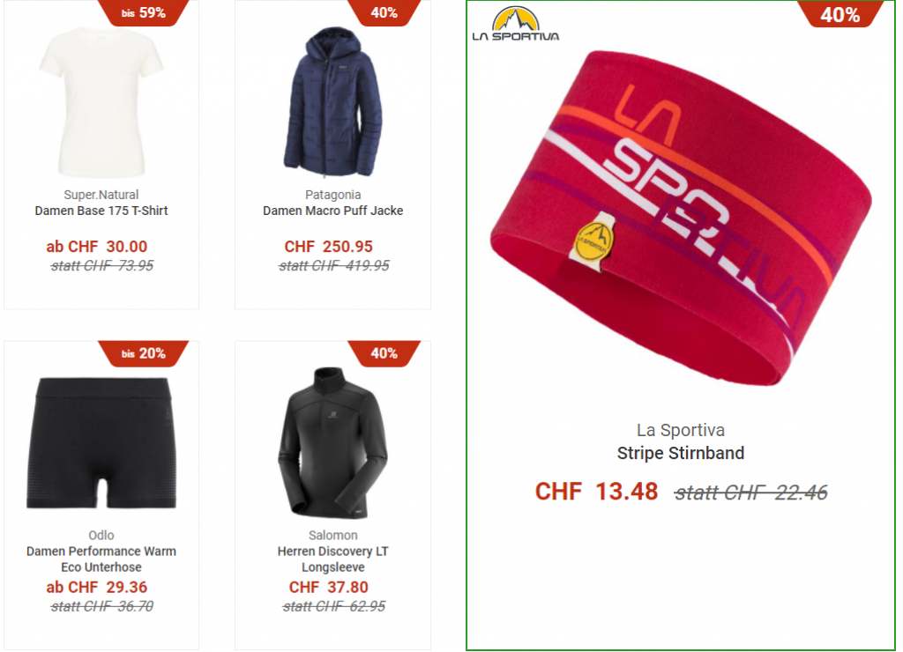Click the Damen Base 175 T-Shirt title
Screen dimensions: 903x652
pos(101,211)
